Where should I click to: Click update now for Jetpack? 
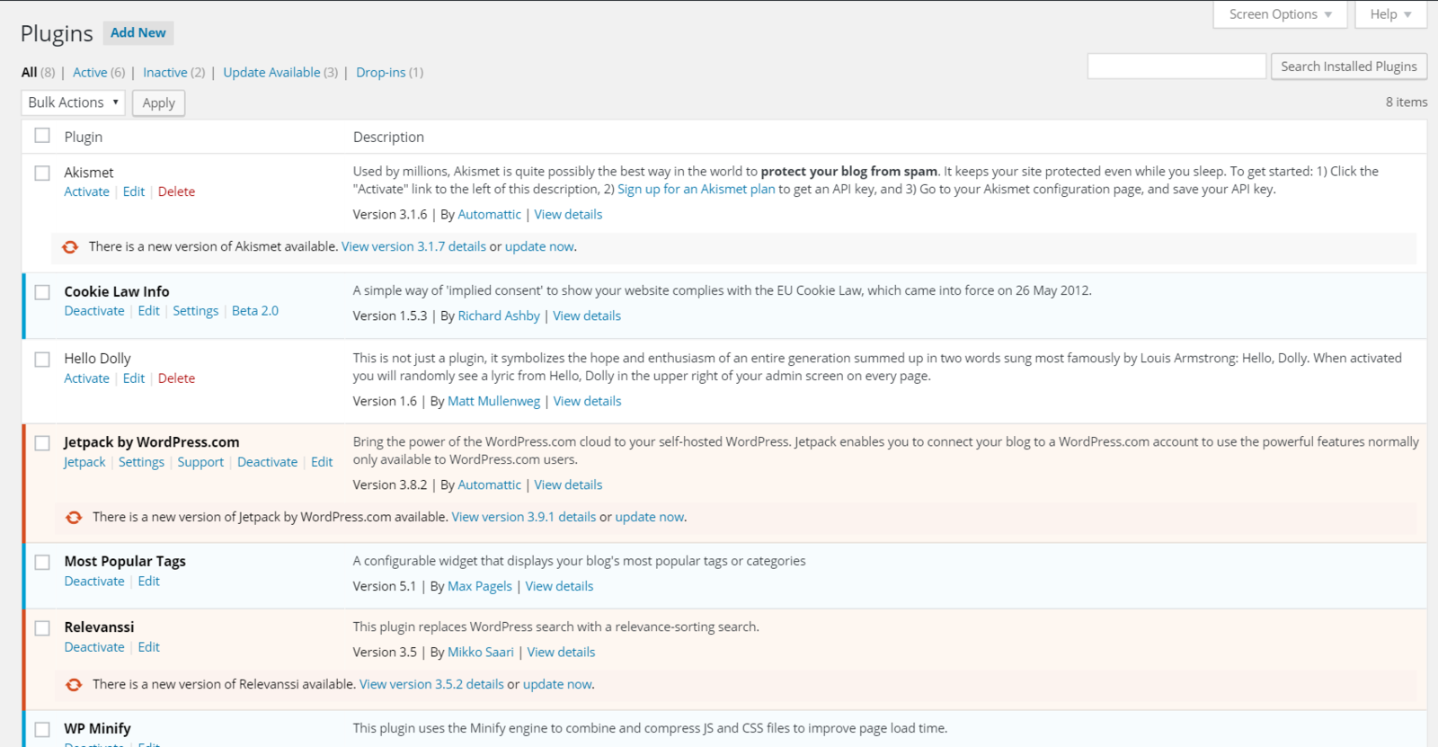[650, 517]
